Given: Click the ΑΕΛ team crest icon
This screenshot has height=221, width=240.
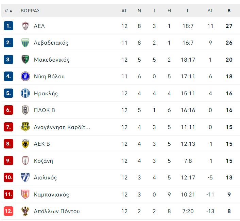Looking at the screenshot, I should (x=25, y=26).
